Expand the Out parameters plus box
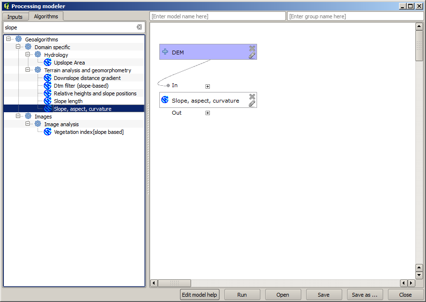Screen dimensions: 426x302 (x=208, y=113)
